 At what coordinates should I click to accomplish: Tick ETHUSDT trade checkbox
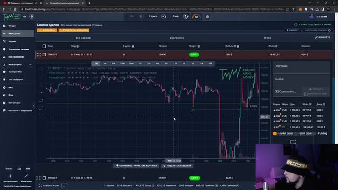(44, 55)
